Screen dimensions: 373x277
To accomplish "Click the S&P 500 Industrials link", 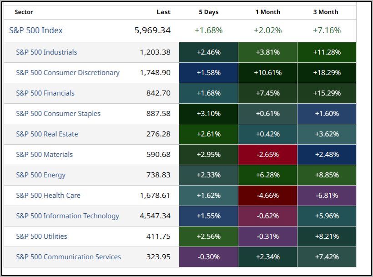I will (46, 52).
